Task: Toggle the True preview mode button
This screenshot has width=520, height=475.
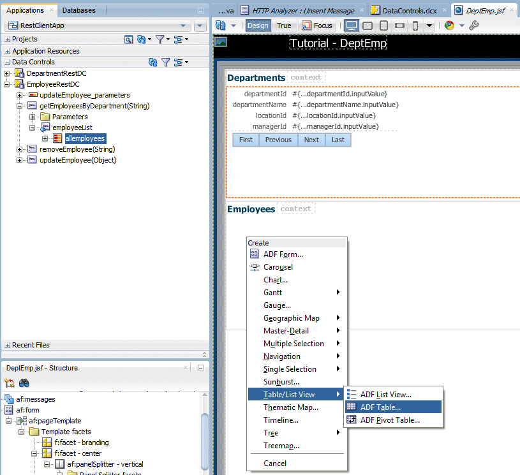Action: point(284,26)
